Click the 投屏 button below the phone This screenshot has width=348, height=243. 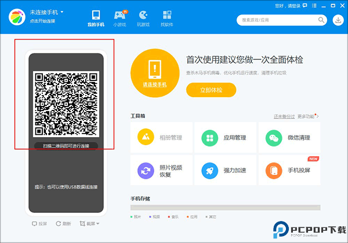[x=39, y=224]
